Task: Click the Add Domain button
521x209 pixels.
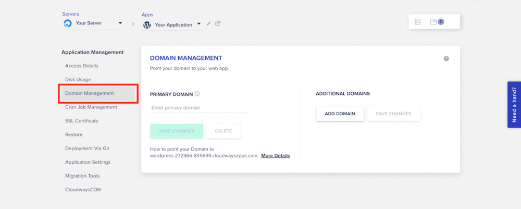Action: [x=340, y=114]
